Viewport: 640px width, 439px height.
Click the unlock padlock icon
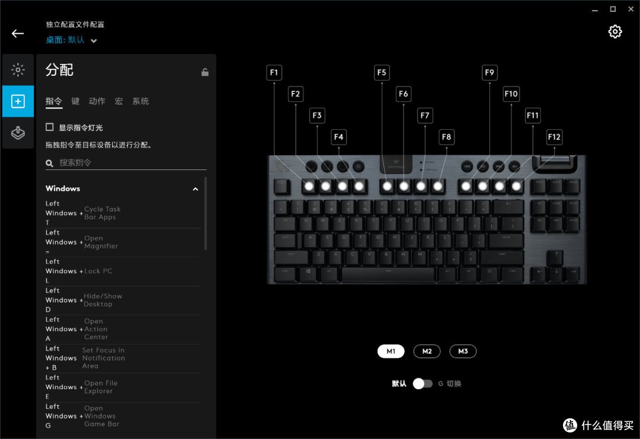tap(205, 72)
